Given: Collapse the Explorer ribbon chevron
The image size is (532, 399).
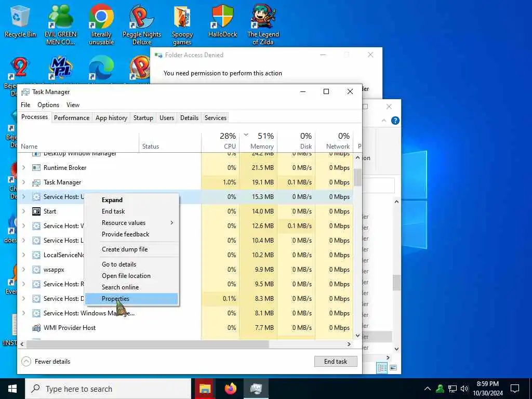Looking at the screenshot, I should [x=384, y=121].
